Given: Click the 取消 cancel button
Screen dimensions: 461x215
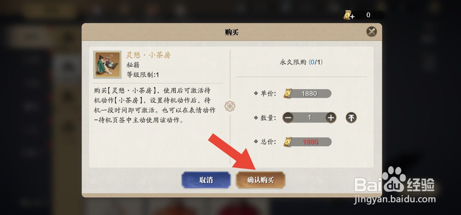Looking at the screenshot, I should pyautogui.click(x=206, y=180).
